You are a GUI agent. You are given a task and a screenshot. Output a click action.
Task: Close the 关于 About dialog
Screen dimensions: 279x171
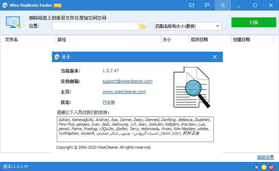tap(215, 57)
